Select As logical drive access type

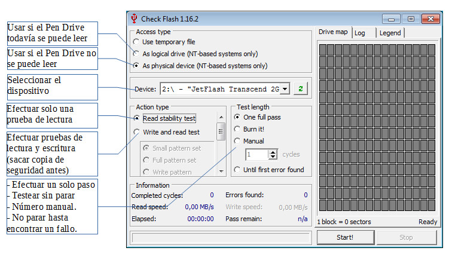tap(136, 54)
